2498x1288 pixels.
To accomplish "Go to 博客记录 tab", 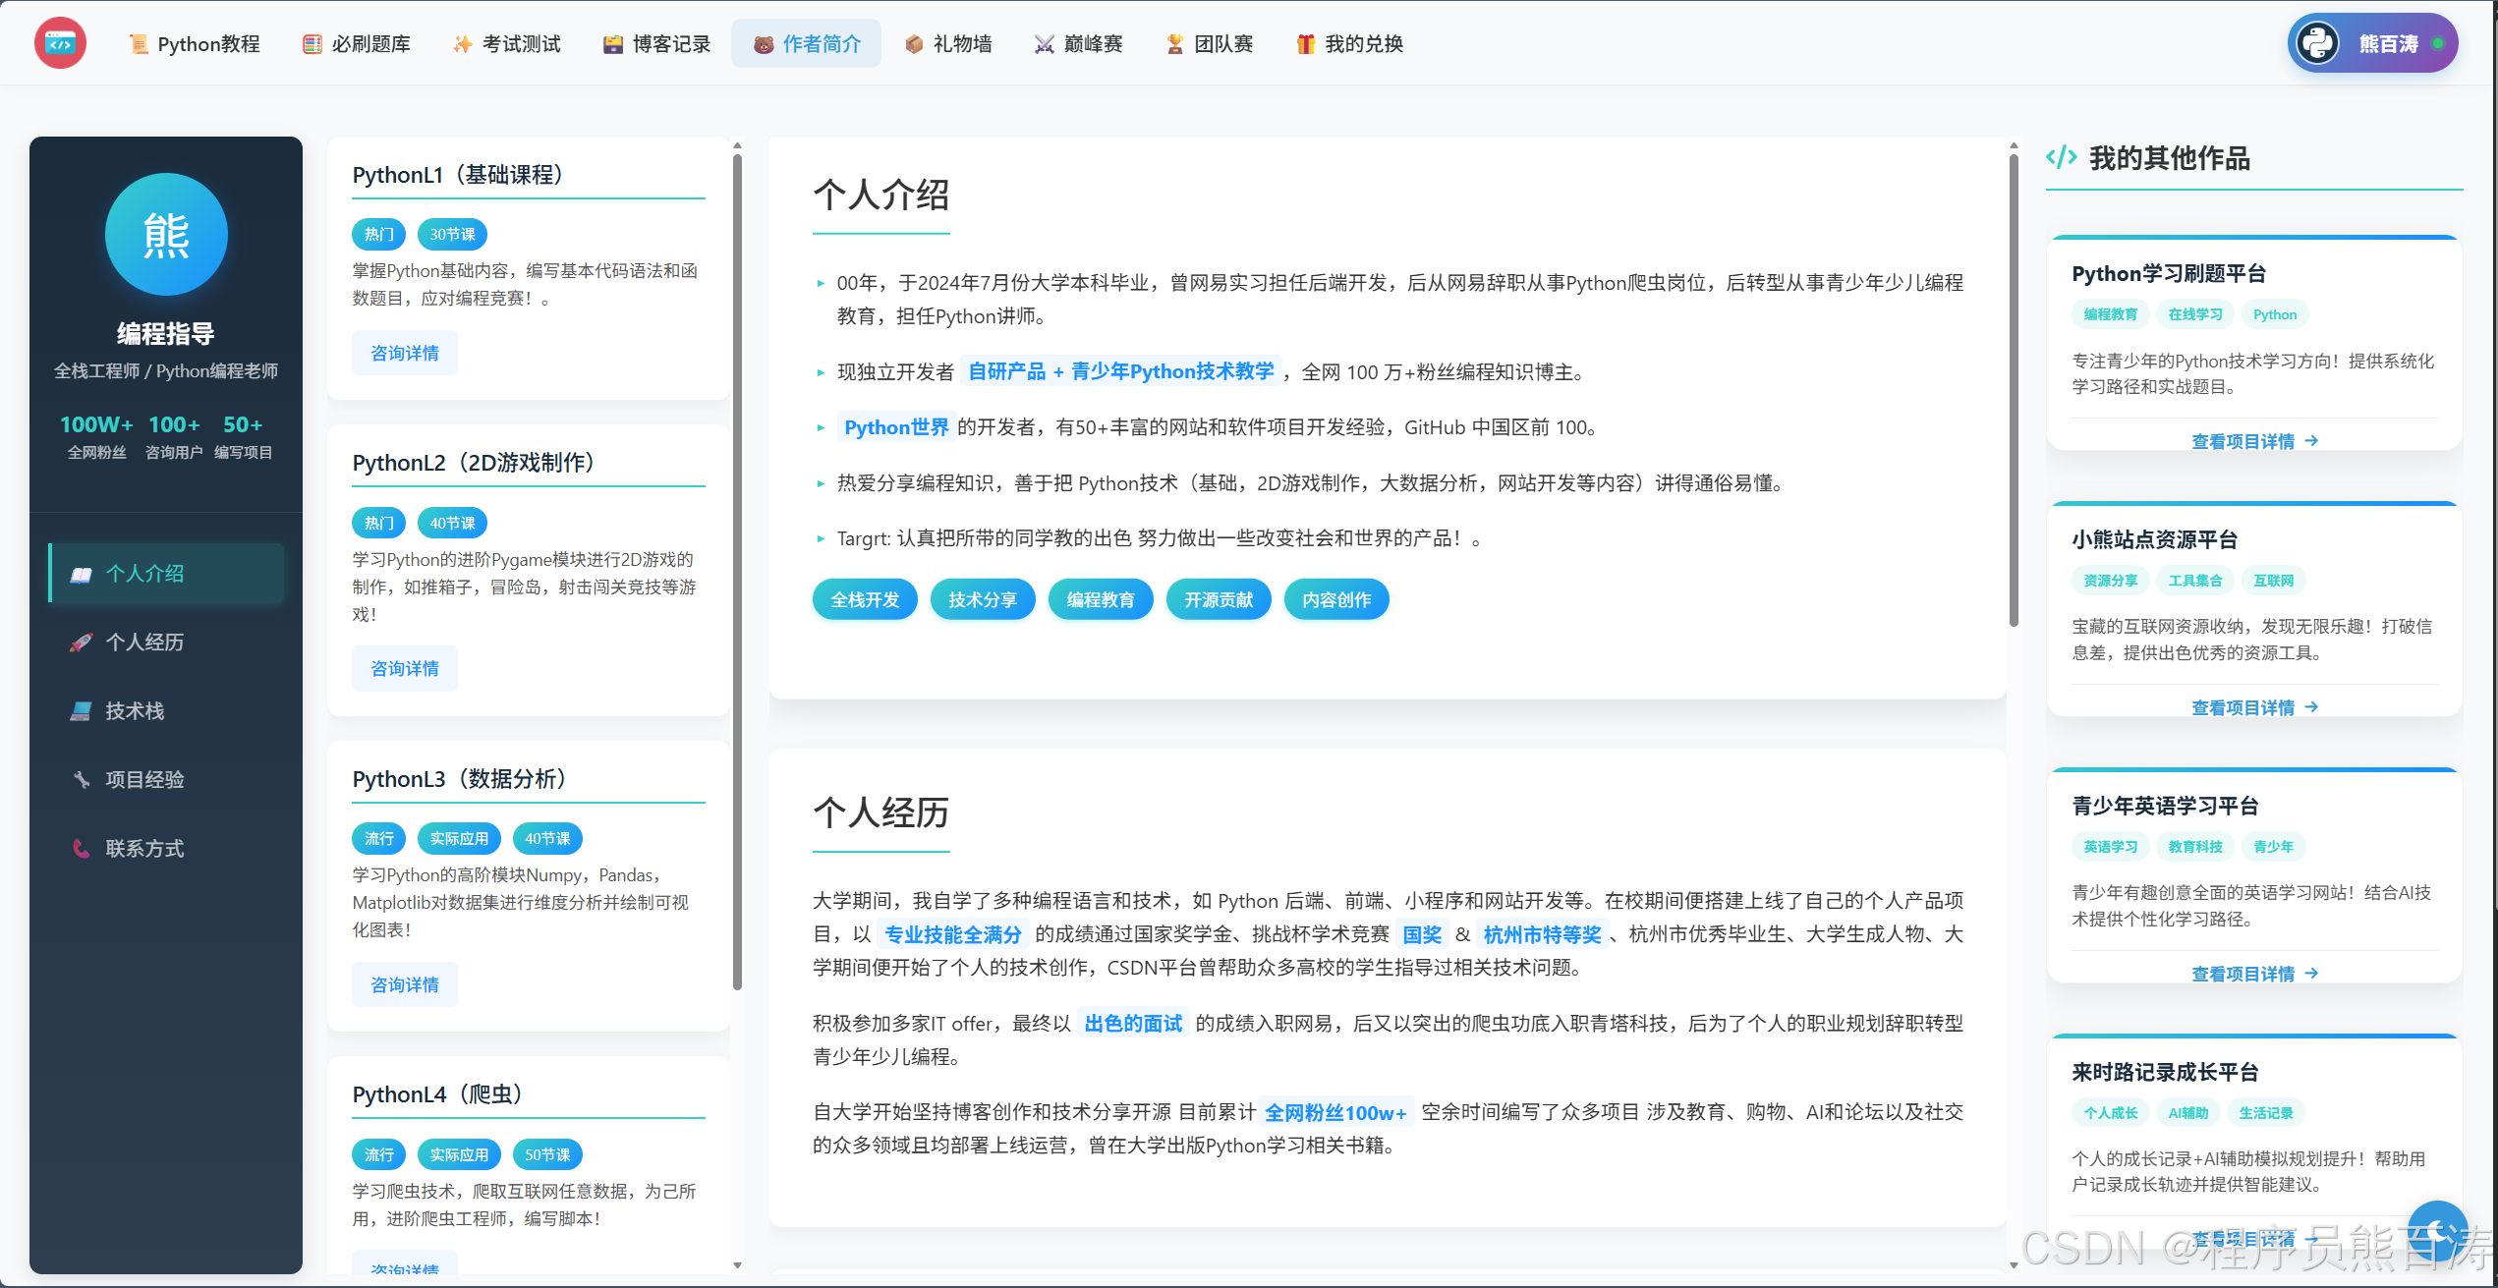I will (657, 44).
